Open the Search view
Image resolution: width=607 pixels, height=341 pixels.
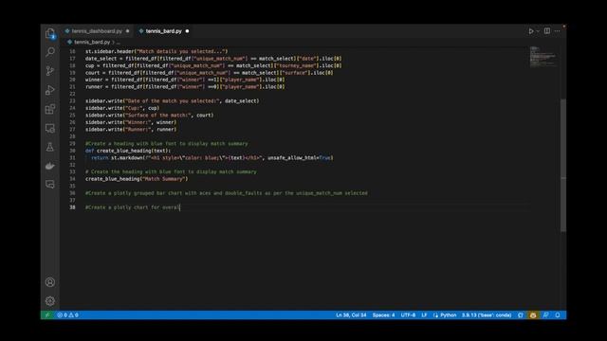50,52
